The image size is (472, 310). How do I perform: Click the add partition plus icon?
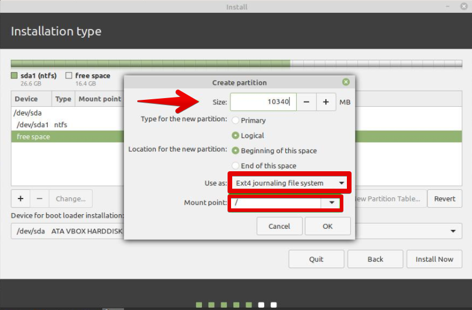[x=20, y=199]
